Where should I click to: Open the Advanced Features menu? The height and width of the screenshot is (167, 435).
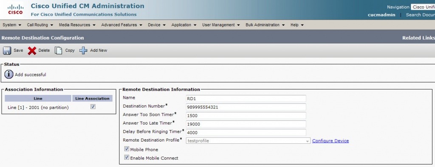(x=121, y=25)
